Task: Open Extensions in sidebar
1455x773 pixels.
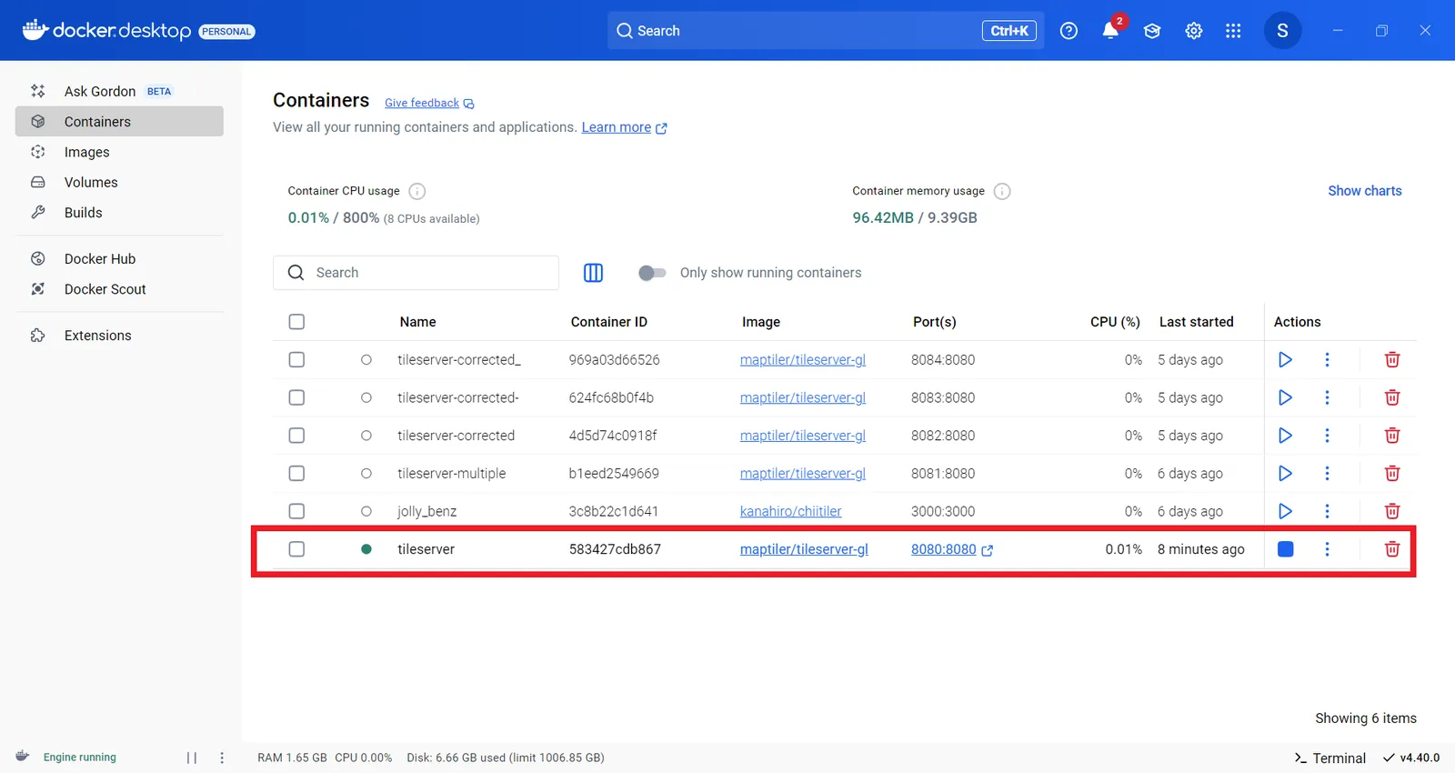Action: [x=119, y=336]
